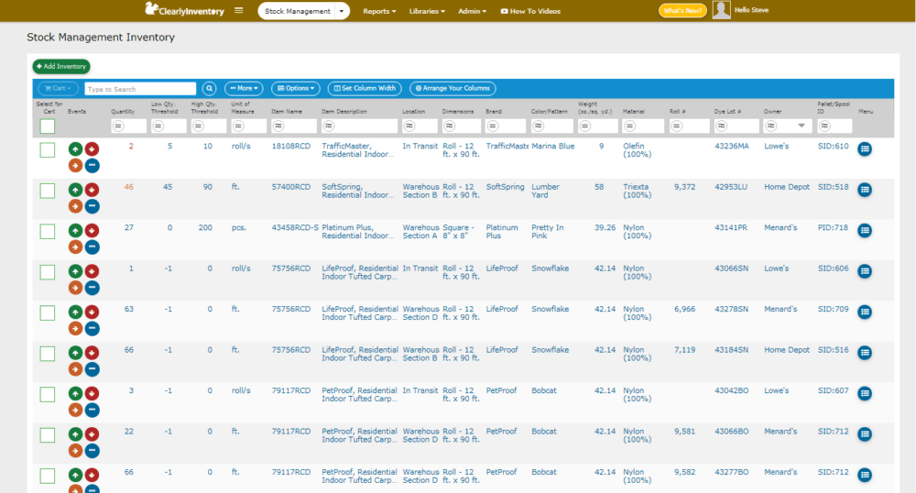This screenshot has height=493, width=916.
Task: Click the user avatar next to Hello Steve
Action: [722, 10]
